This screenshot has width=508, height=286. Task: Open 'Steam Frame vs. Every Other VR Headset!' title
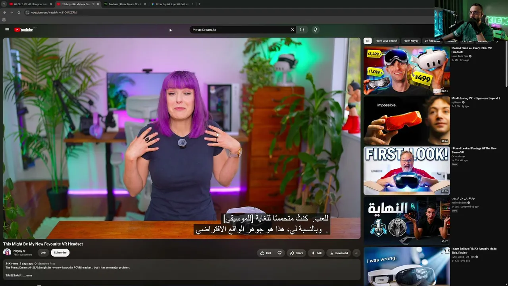[x=471, y=50]
